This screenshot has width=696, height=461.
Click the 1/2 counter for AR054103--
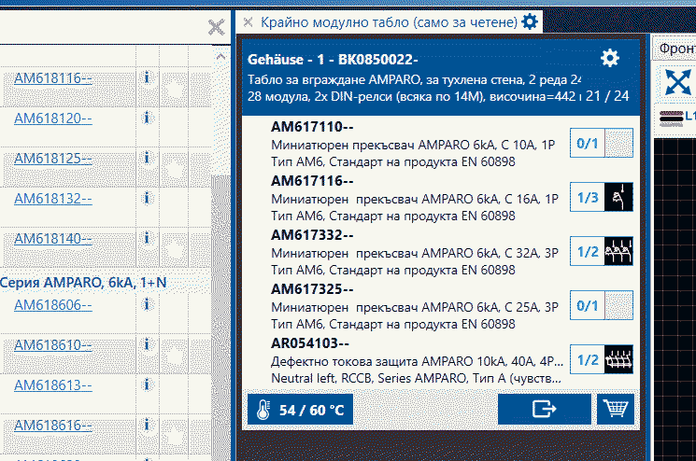coord(588,359)
